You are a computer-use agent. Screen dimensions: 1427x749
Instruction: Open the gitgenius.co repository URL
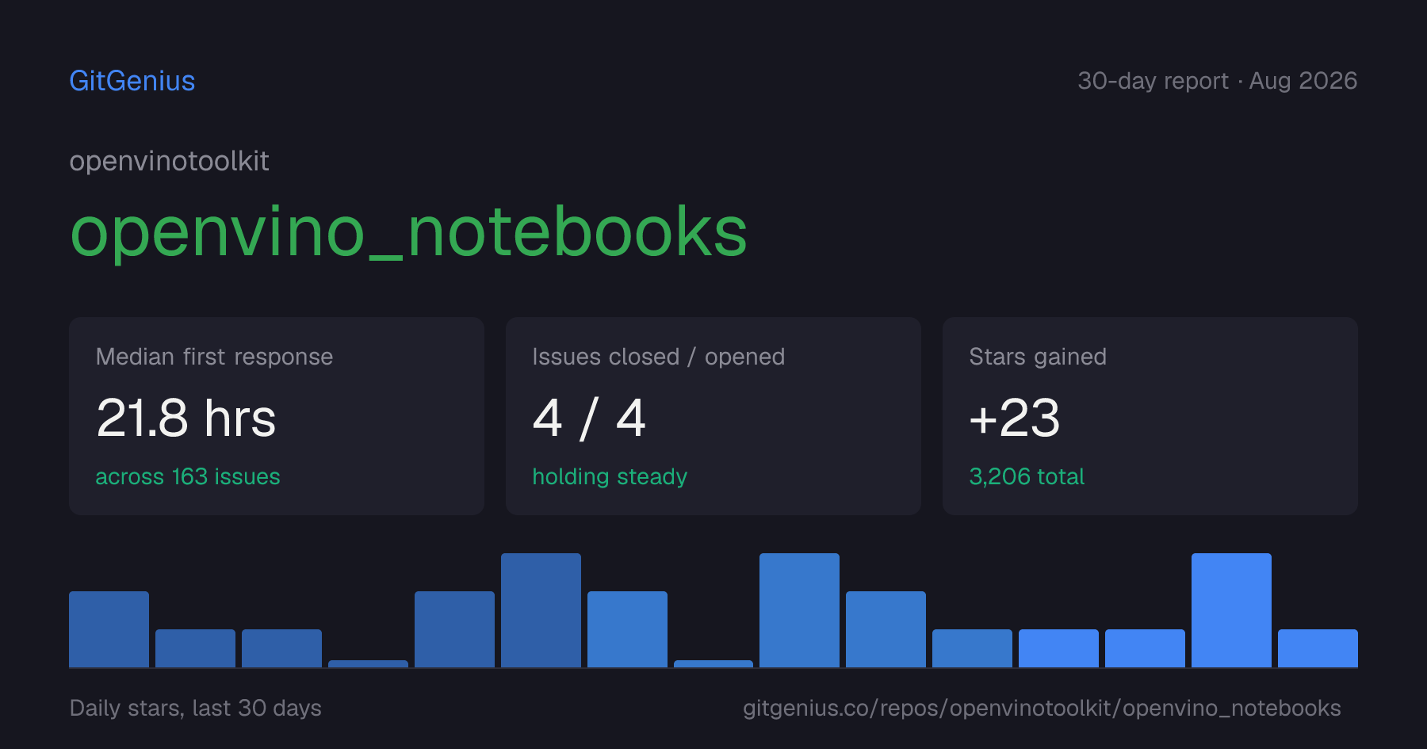[1042, 708]
